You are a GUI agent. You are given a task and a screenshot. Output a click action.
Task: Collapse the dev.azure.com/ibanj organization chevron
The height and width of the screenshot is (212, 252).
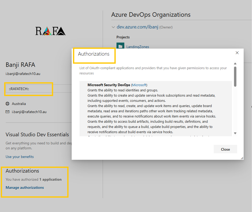113,27
